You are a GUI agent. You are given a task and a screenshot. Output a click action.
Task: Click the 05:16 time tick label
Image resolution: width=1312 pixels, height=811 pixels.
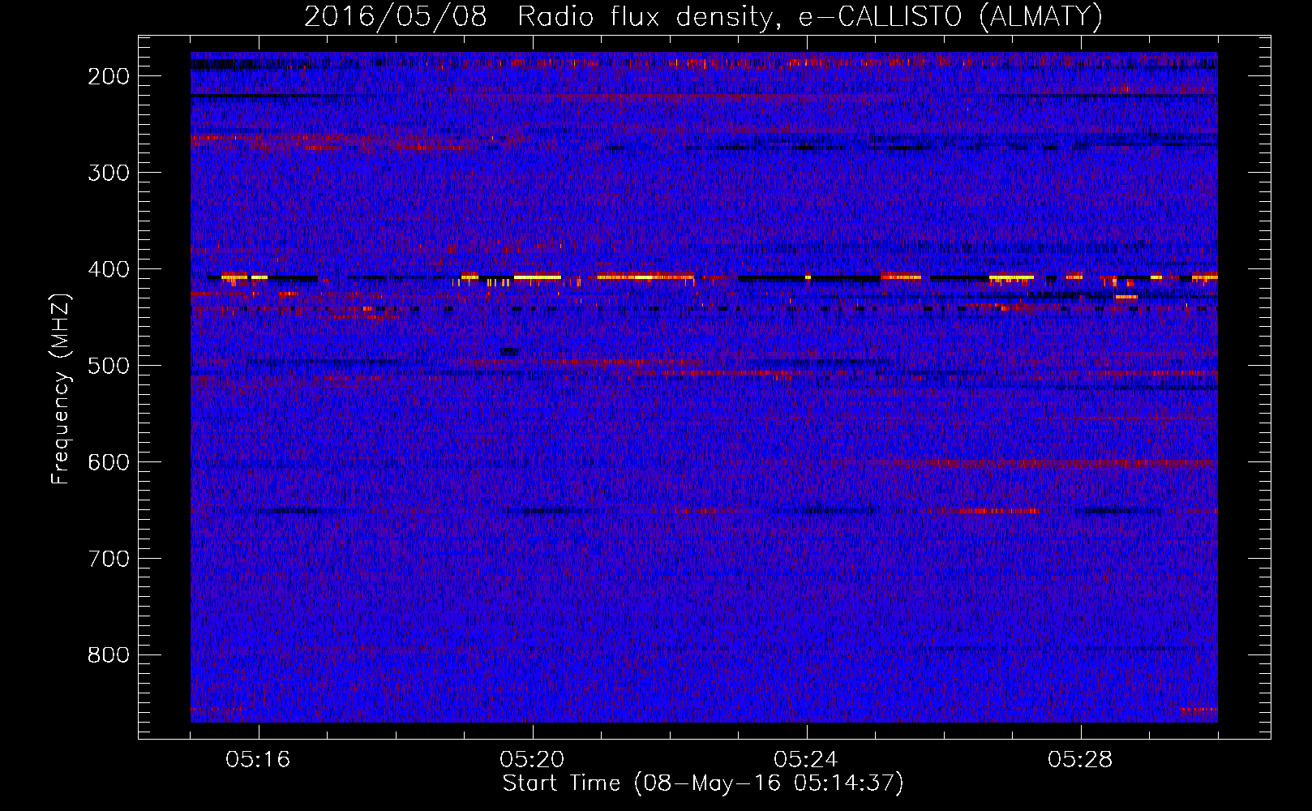click(x=259, y=760)
